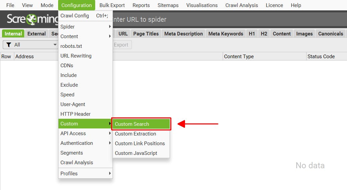Switch to the Canonicals tab
The image size is (347, 190).
[x=331, y=34]
